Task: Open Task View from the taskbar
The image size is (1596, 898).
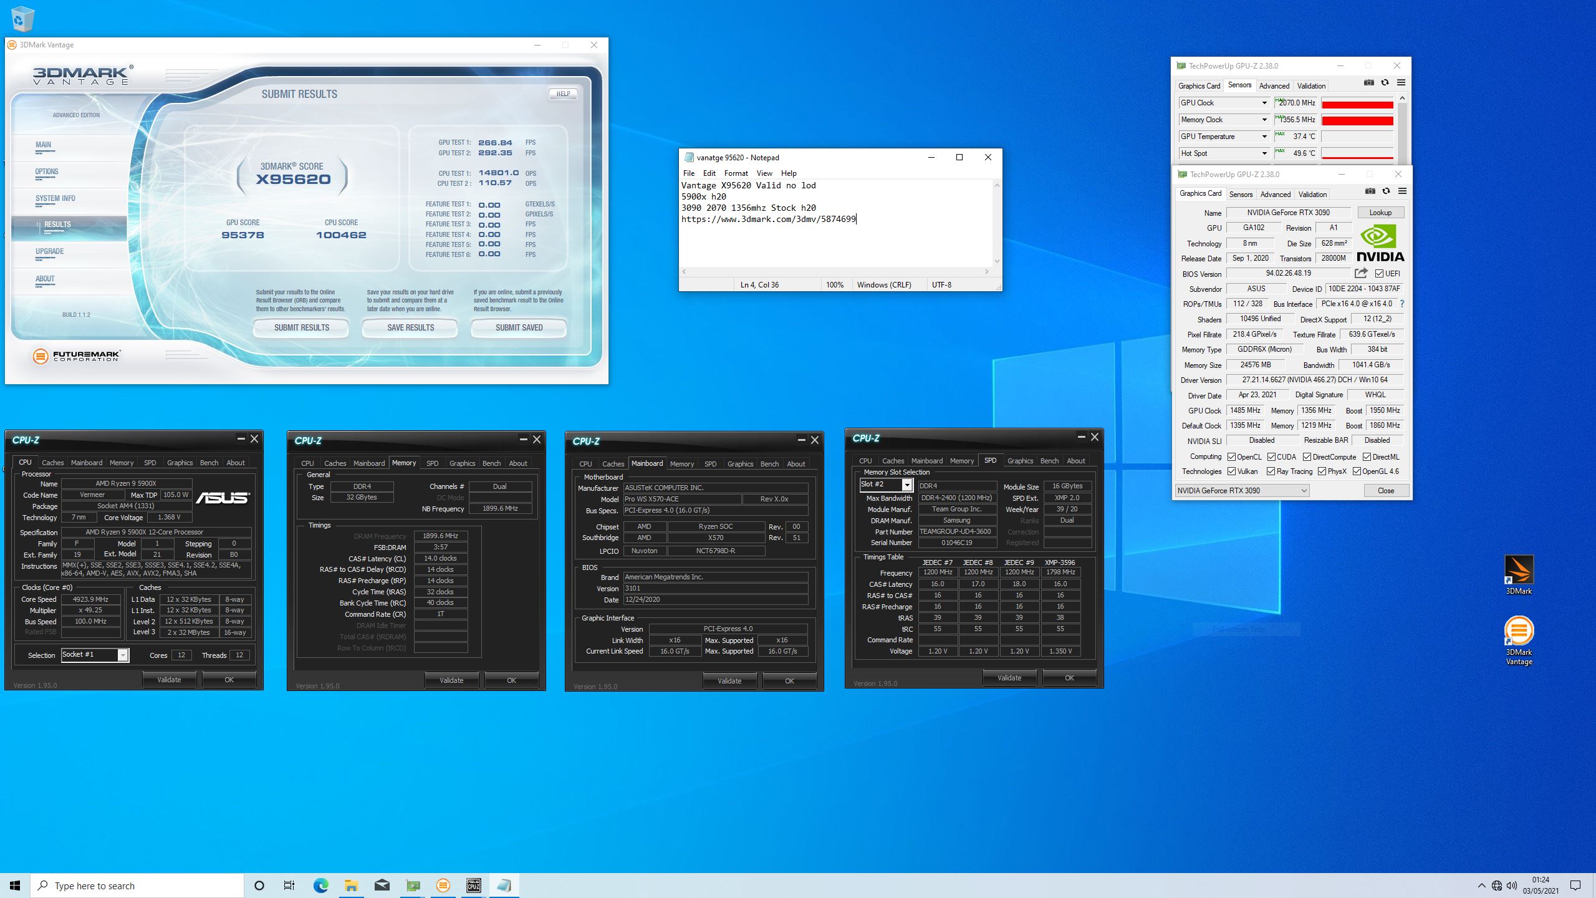Action: [x=289, y=886]
